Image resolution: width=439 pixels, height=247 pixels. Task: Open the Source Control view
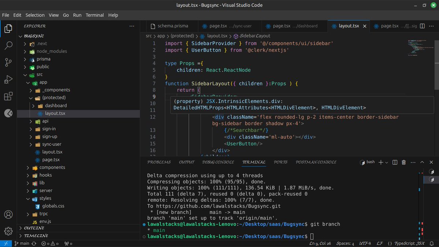click(x=8, y=62)
